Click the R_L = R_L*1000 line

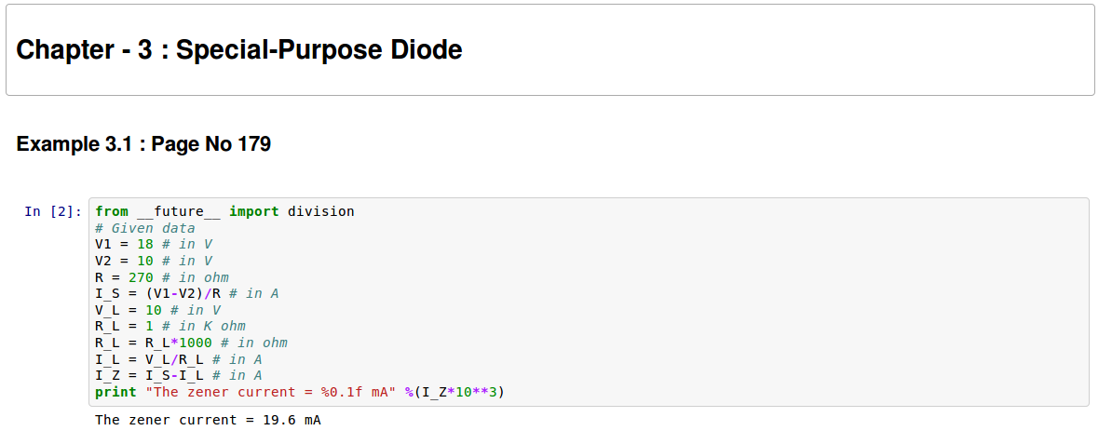coord(191,343)
